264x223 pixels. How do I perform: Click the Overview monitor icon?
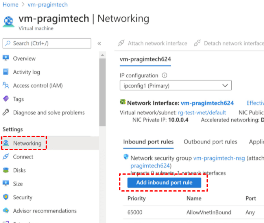tap(6, 59)
